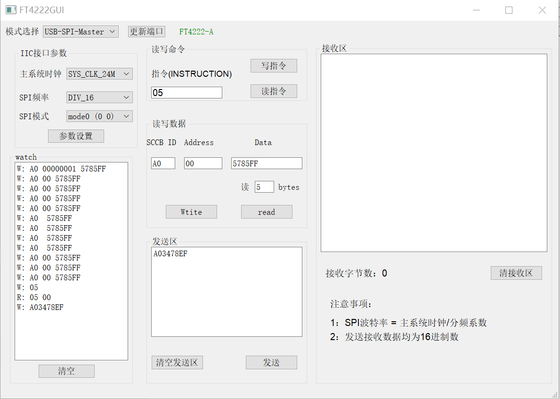This screenshot has height=399, width=560.
Task: Click the 读指令 button
Action: [273, 91]
